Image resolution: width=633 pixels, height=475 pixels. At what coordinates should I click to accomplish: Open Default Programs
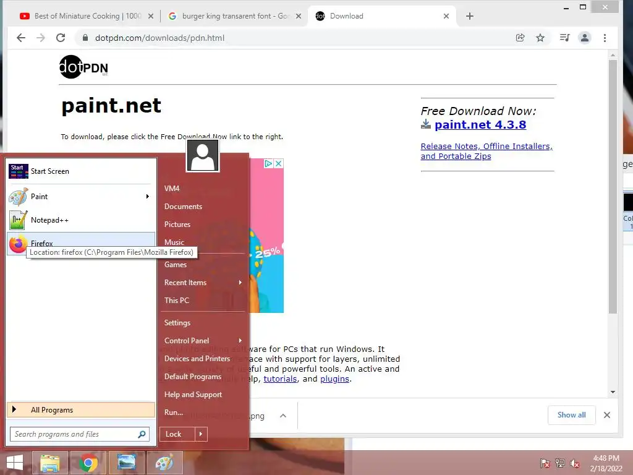pos(193,377)
